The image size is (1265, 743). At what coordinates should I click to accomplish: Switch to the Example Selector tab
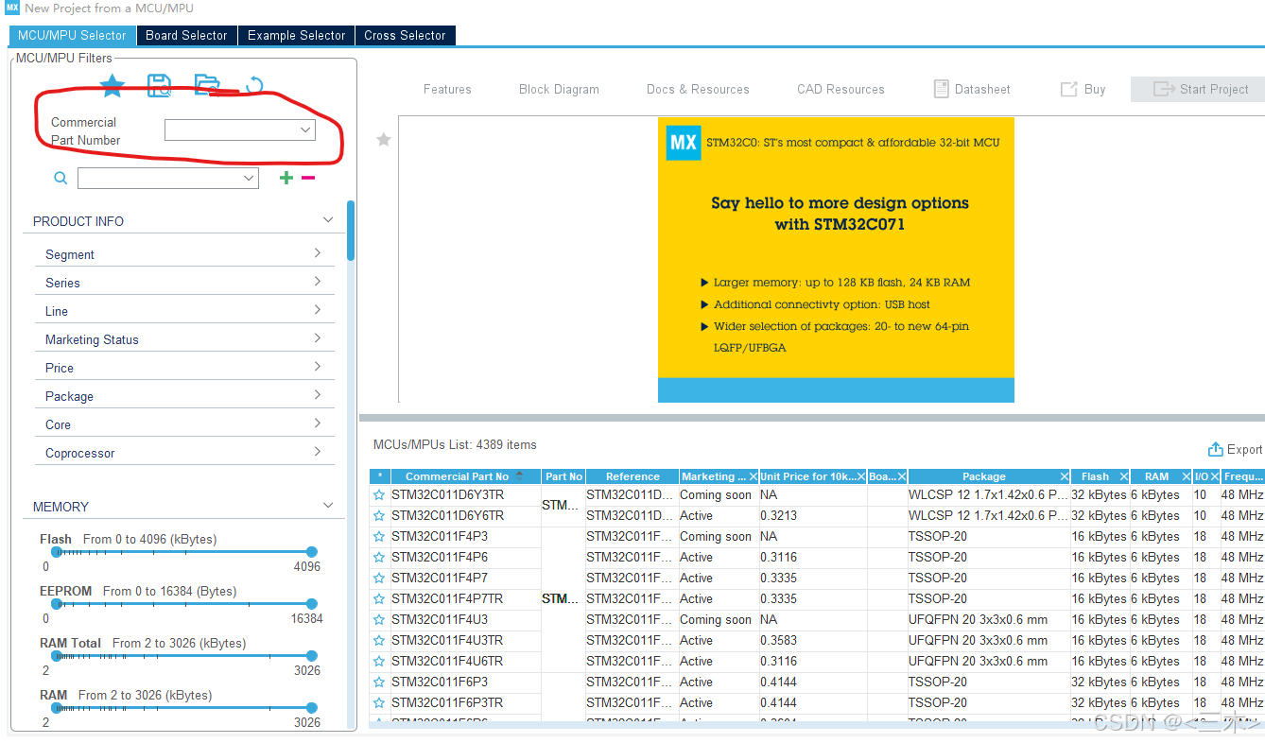click(296, 35)
